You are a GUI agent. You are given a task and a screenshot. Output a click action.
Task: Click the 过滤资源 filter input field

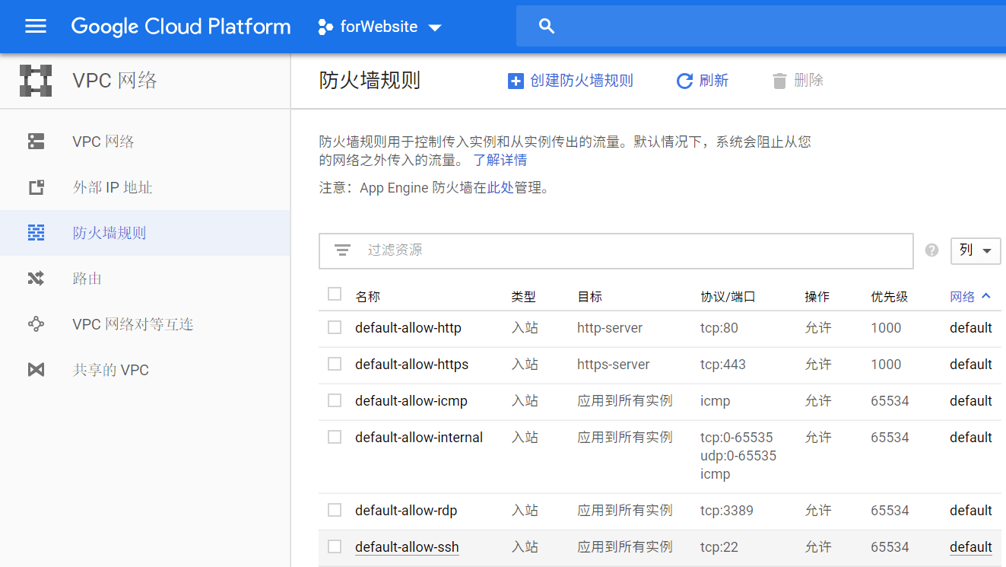click(631, 250)
